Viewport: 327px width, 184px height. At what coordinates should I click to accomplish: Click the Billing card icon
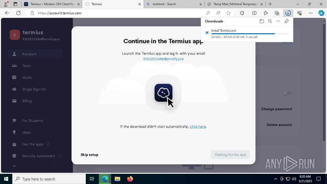14,101
